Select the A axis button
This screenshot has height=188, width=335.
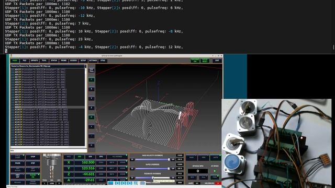[x=69, y=180]
